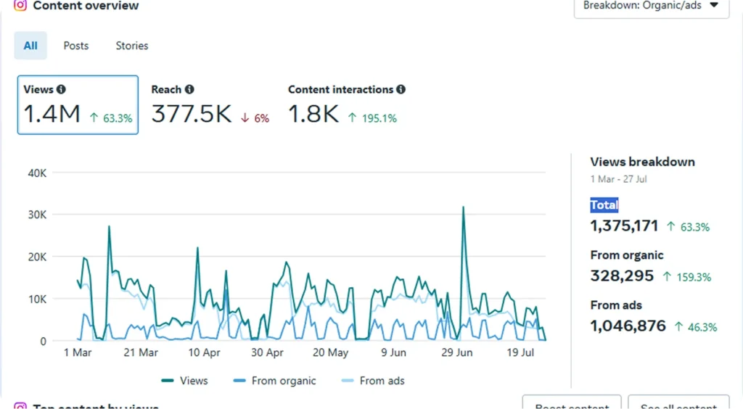
Task: Select the Reach metric card
Action: [210, 105]
